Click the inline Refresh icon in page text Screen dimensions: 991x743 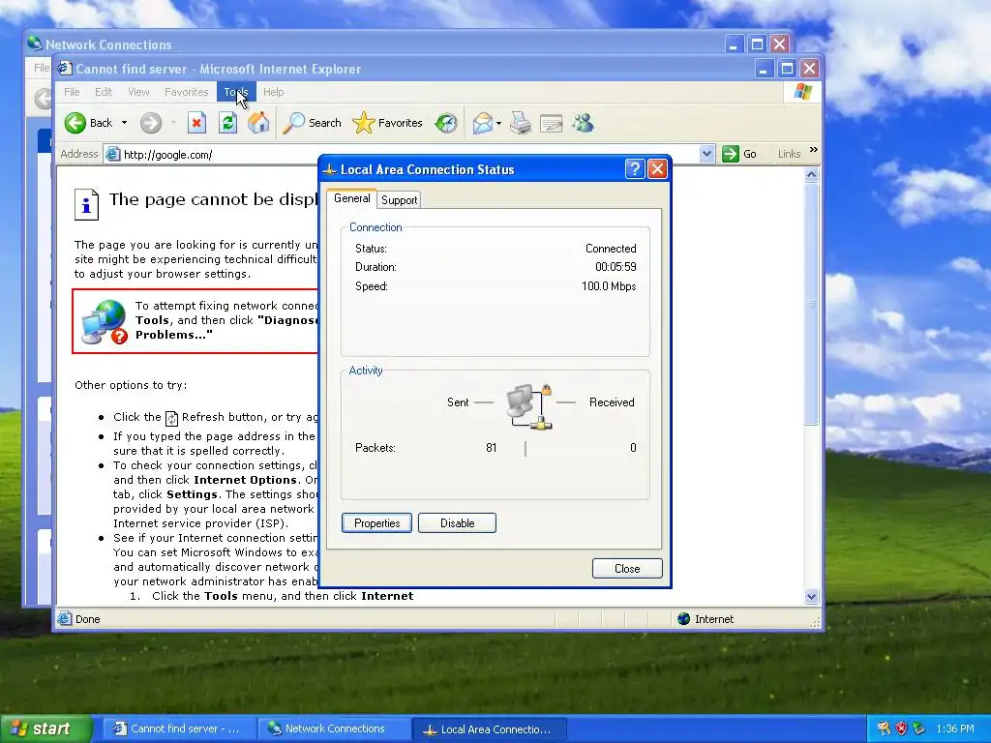pyautogui.click(x=171, y=418)
